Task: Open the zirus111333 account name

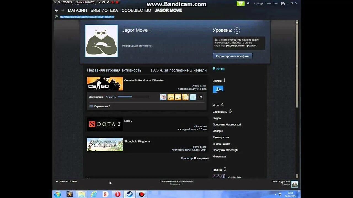Action: (272, 4)
